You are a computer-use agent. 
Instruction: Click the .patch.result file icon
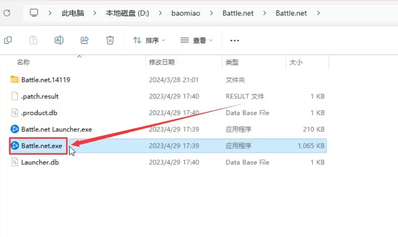tap(15, 96)
